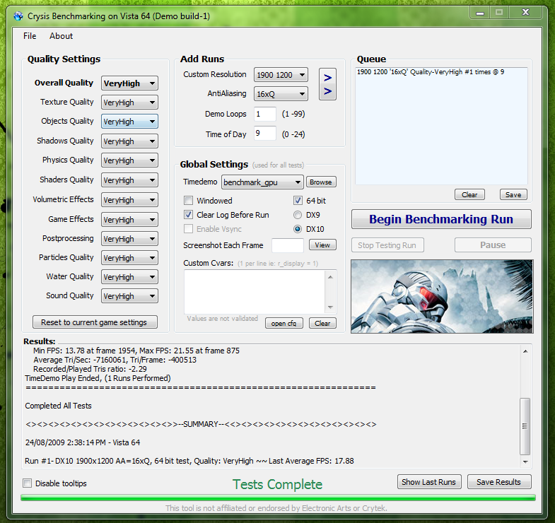This screenshot has width=555, height=523.
Task: Click the open cfg button
Action: coord(284,323)
